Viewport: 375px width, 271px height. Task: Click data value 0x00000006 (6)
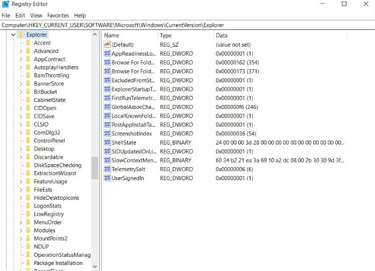(x=234, y=169)
